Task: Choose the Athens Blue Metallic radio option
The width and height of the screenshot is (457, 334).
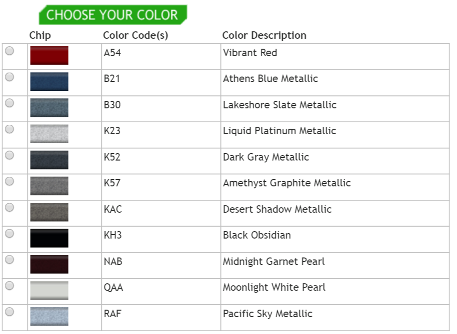Action: pyautogui.click(x=9, y=77)
